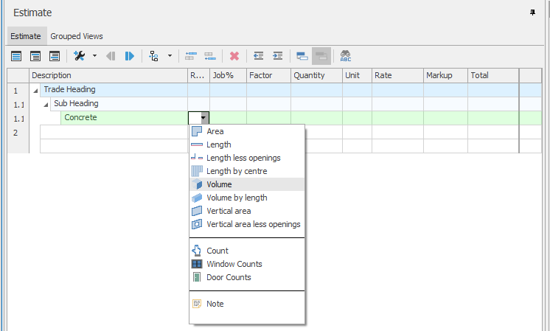Pick Vertical area less openings option
This screenshot has width=550, height=331.
[x=253, y=224]
